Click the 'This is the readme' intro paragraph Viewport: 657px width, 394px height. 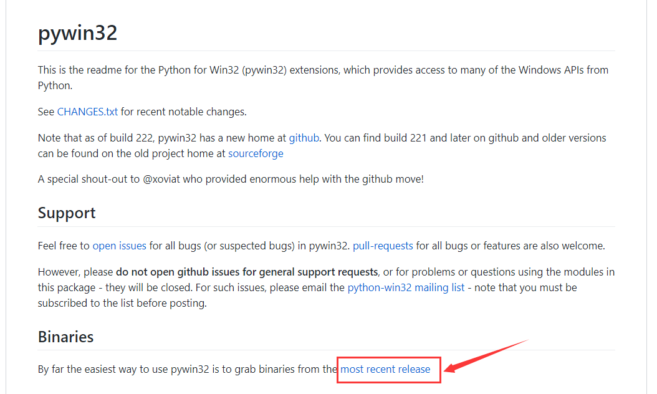pos(323,77)
